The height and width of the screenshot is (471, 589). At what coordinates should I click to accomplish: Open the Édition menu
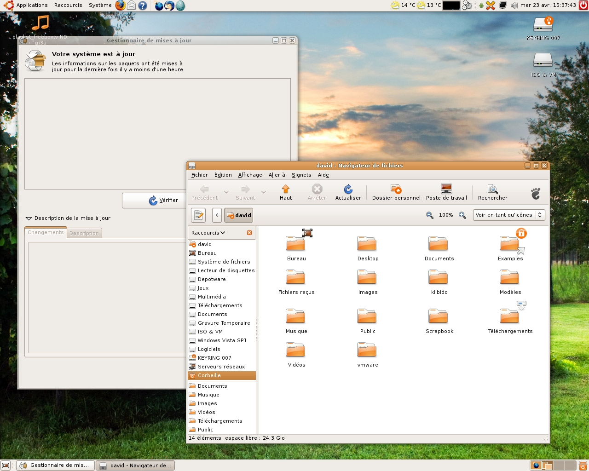(223, 175)
